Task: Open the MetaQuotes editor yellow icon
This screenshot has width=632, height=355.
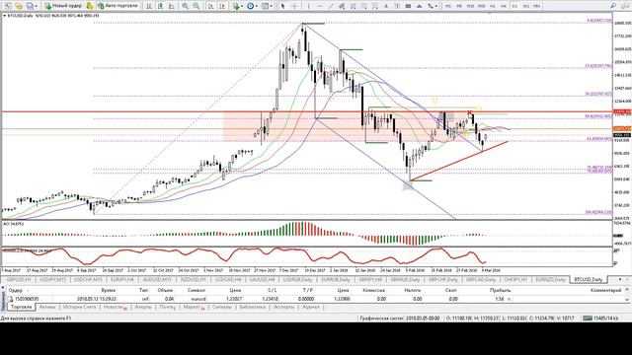Action: 90,6
